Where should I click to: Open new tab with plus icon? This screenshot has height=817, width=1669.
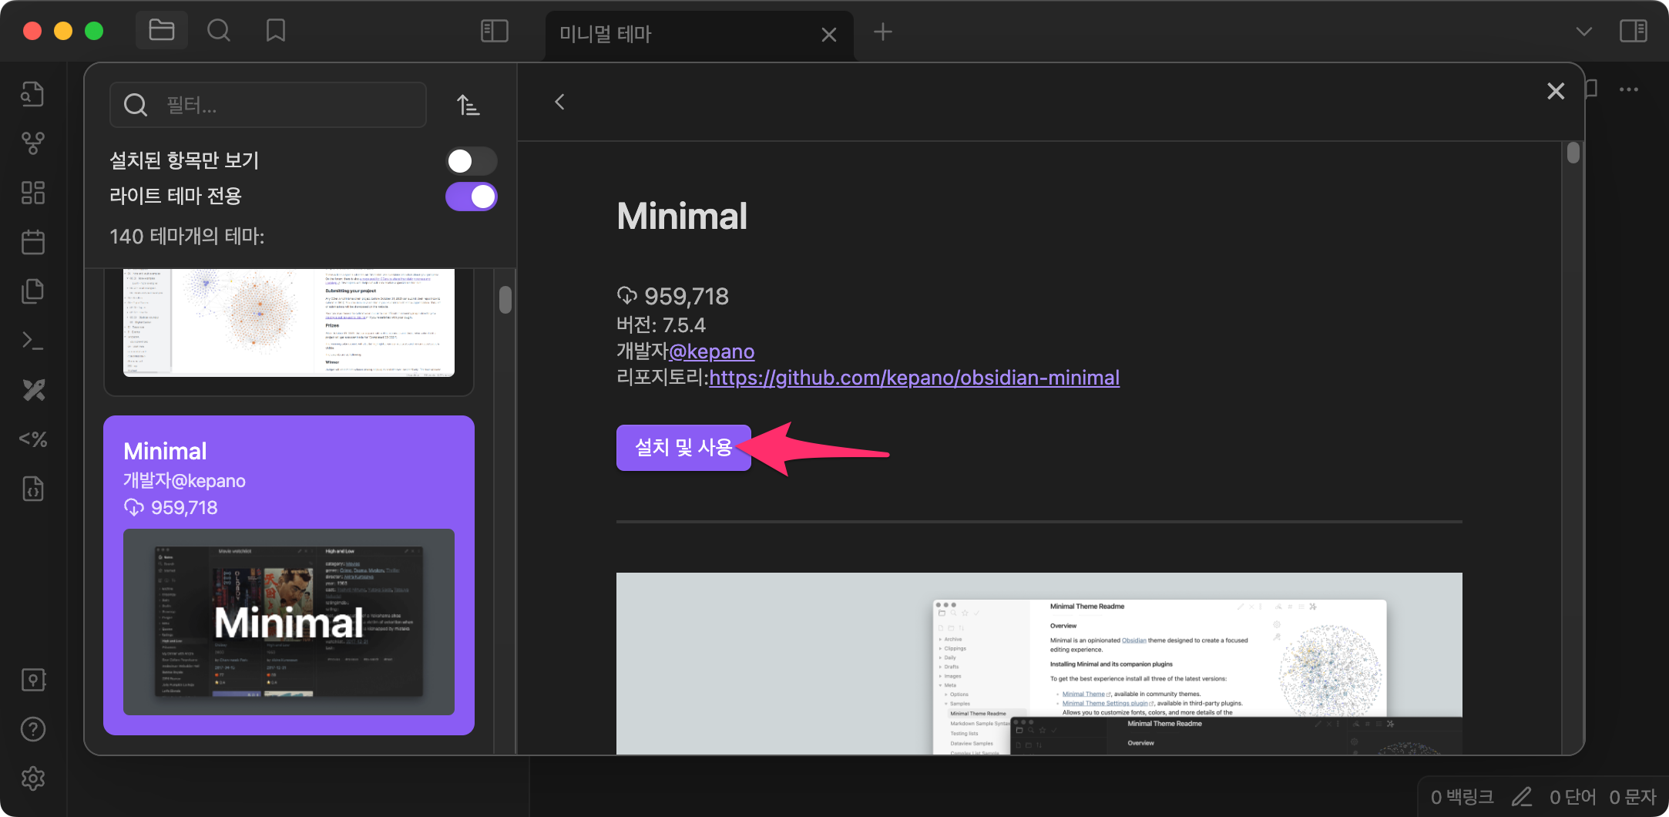883,32
